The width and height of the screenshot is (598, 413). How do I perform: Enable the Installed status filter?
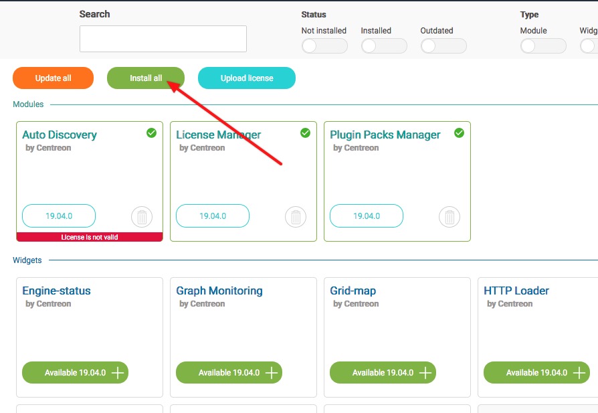tap(384, 46)
